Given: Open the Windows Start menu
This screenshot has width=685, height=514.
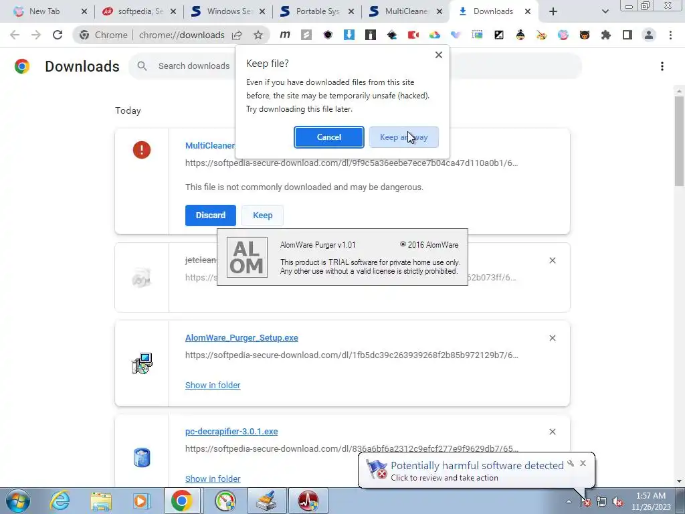Looking at the screenshot, I should tap(17, 501).
